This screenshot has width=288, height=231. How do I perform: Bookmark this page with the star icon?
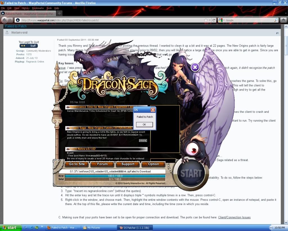click(206, 20)
